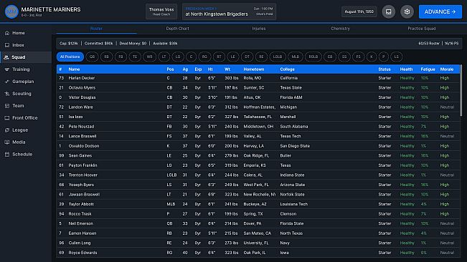
Task: Open the Media sidebar icon
Action: point(7,142)
